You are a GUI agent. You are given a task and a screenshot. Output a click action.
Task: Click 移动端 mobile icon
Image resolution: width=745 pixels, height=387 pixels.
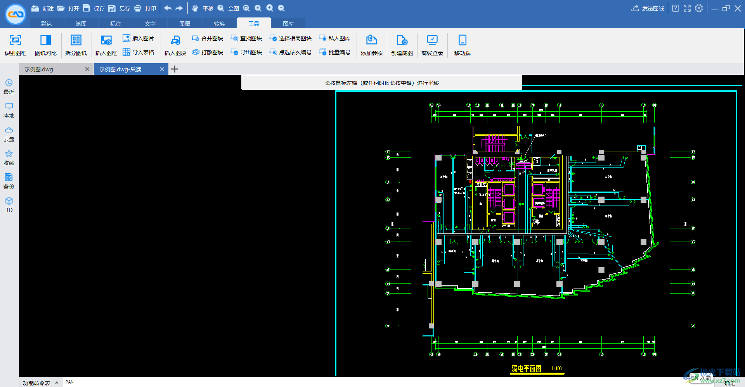pos(463,45)
